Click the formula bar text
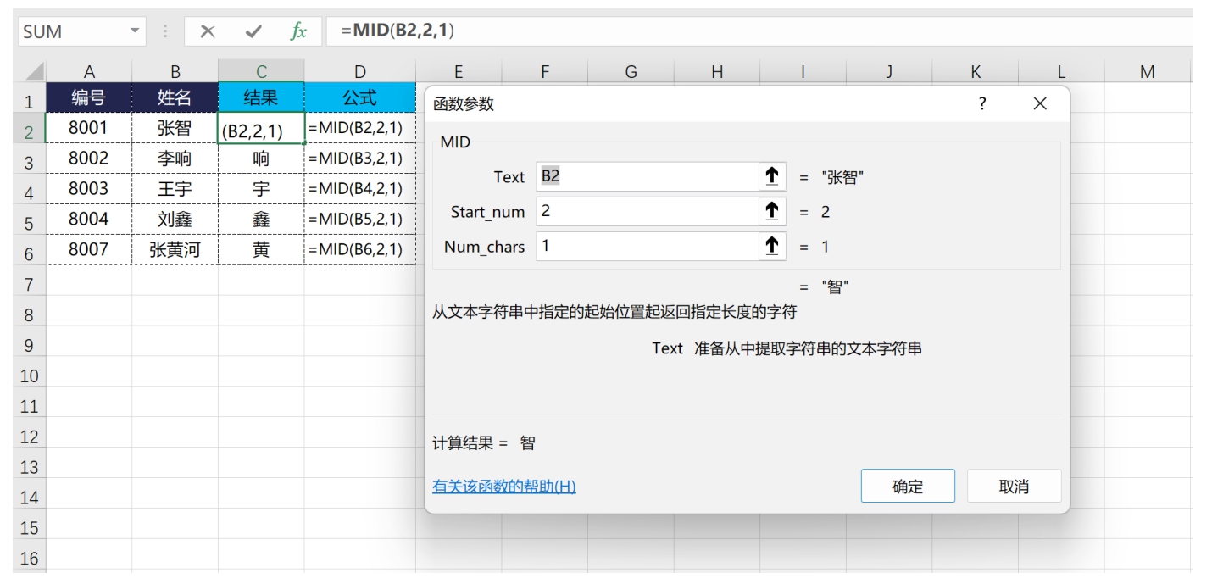 tap(398, 31)
